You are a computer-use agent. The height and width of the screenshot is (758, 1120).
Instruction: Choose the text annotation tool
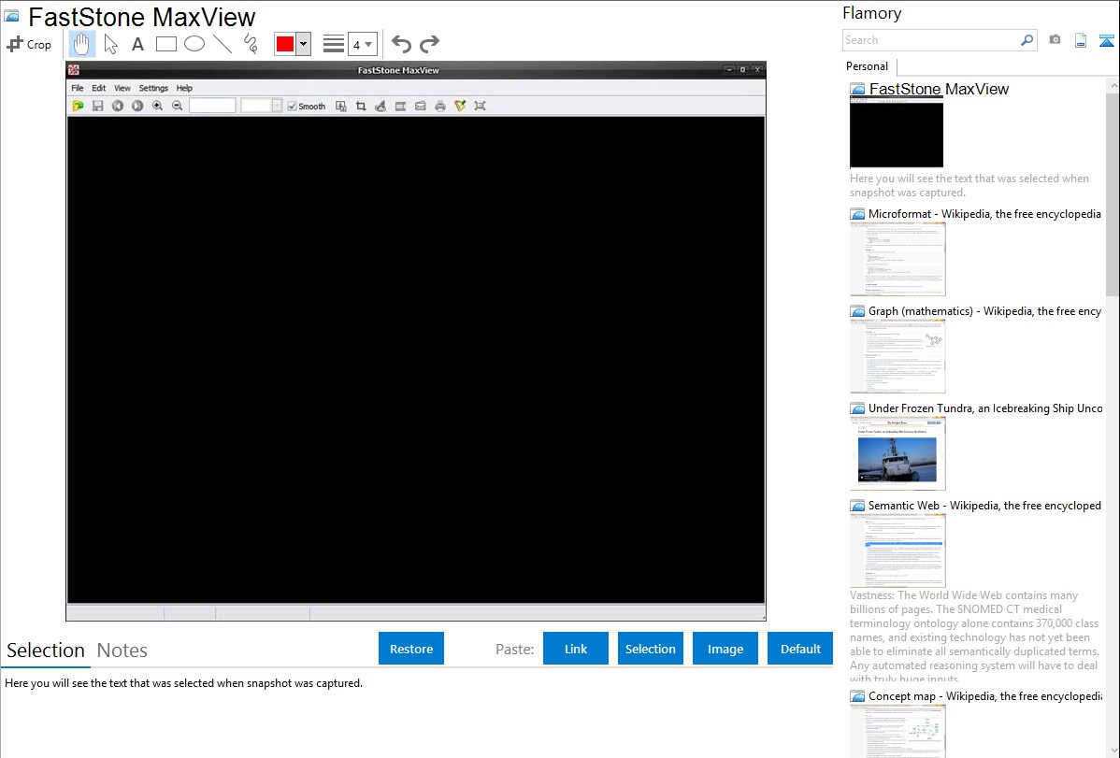(137, 44)
